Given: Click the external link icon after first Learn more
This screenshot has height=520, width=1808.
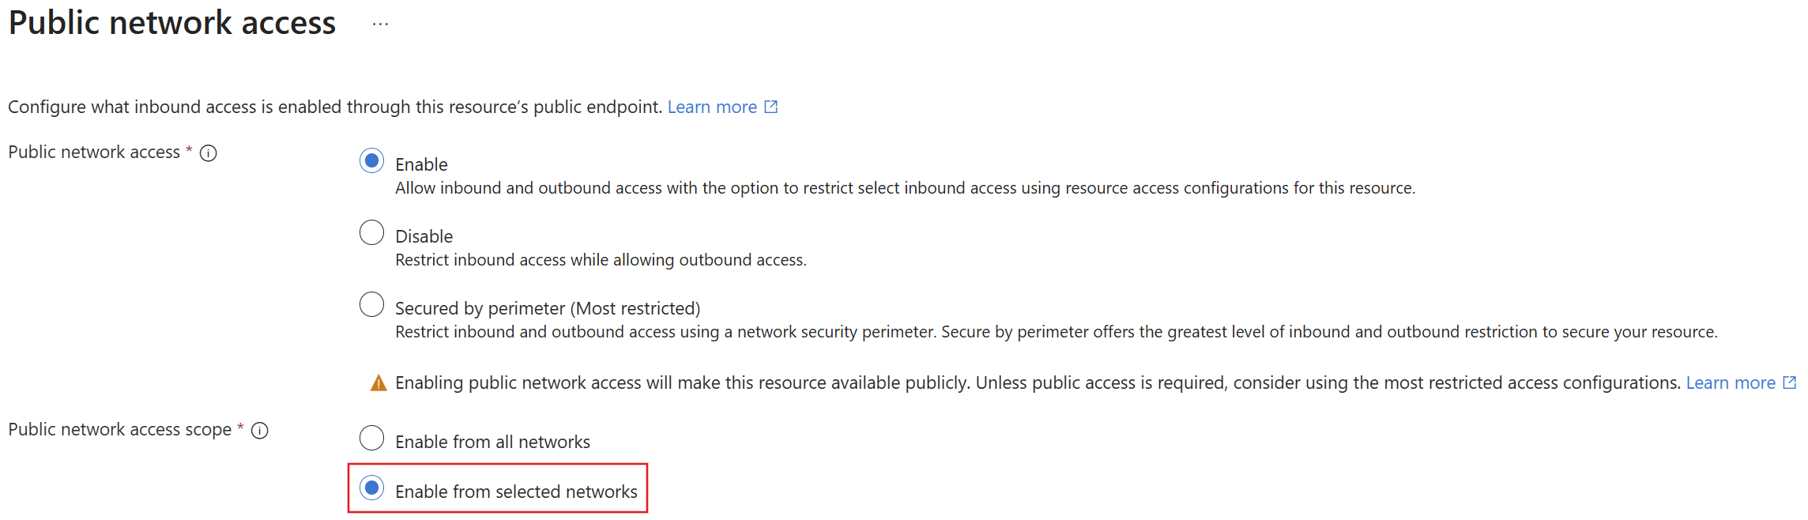Looking at the screenshot, I should (x=772, y=106).
